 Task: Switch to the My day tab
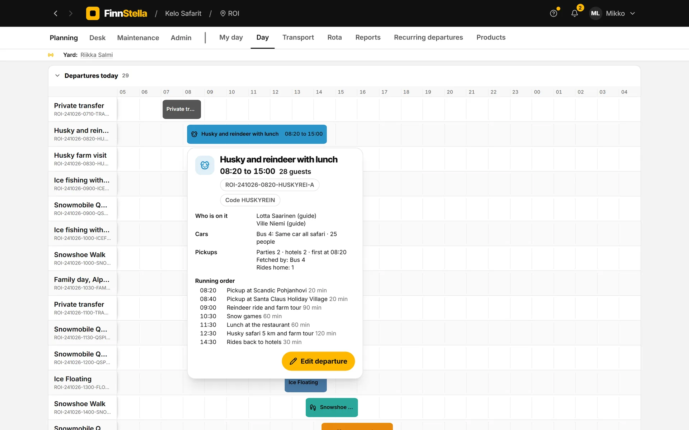click(x=231, y=37)
